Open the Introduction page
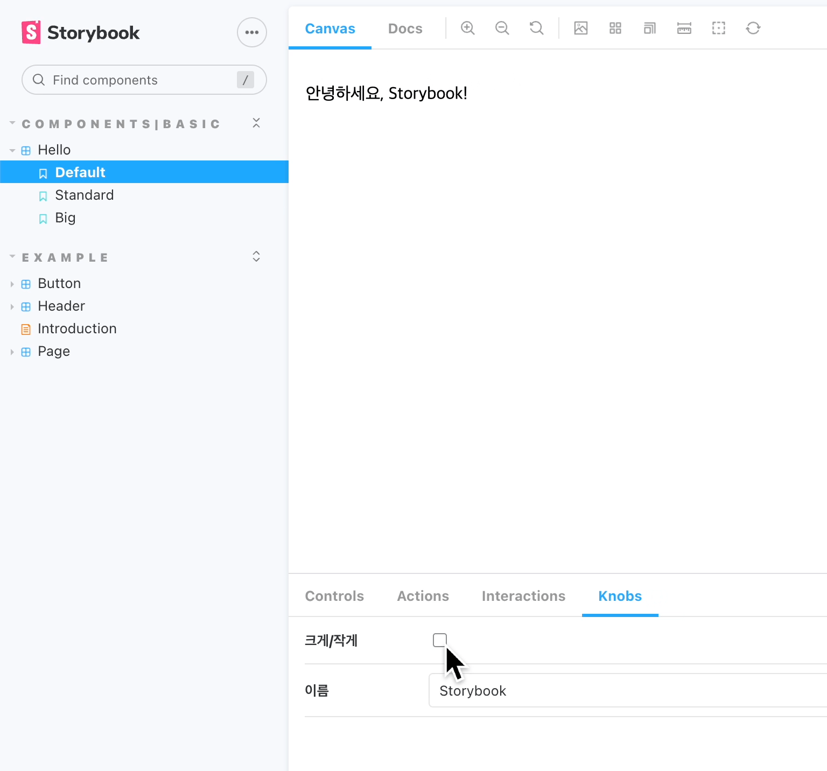The image size is (827, 771). point(77,328)
